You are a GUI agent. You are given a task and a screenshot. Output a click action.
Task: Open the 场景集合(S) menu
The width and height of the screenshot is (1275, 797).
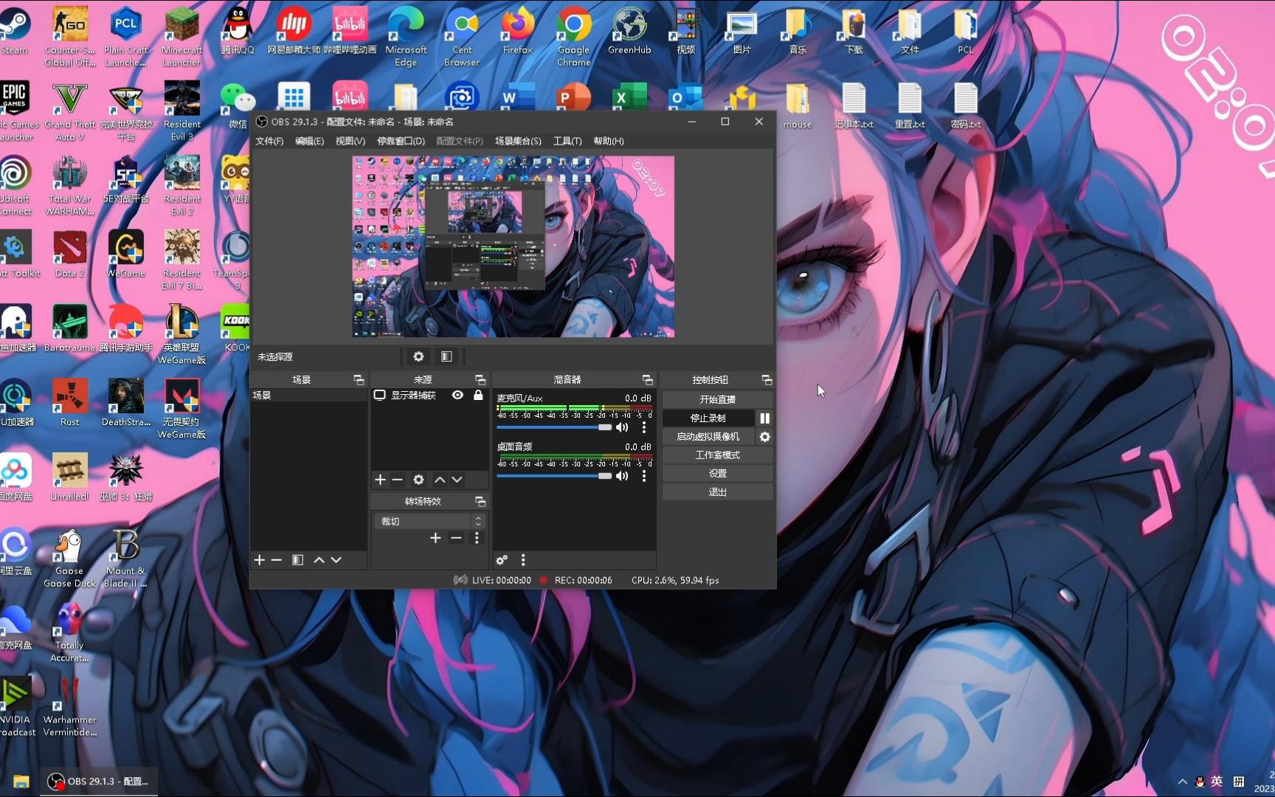[x=518, y=141]
